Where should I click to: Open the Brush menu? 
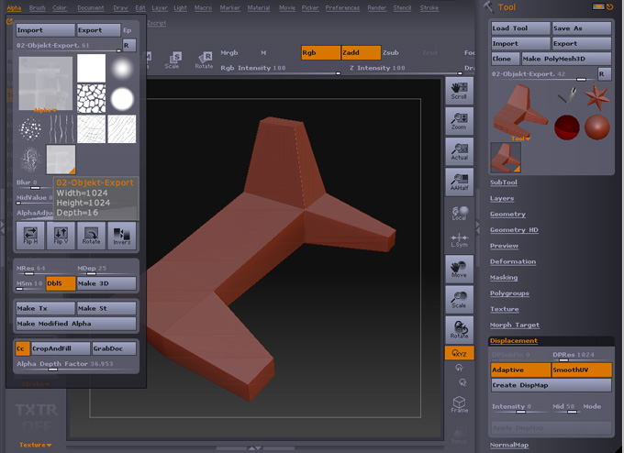37,7
